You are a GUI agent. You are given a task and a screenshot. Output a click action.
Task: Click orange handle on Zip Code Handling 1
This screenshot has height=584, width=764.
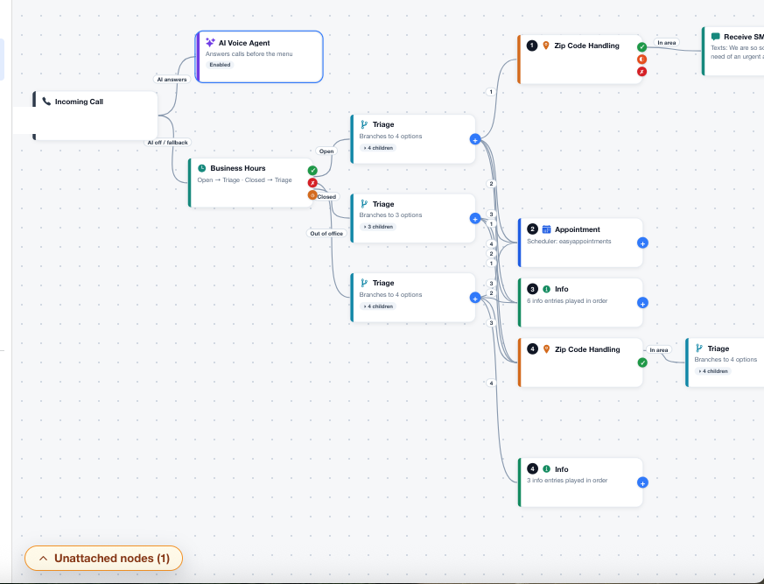pos(642,59)
